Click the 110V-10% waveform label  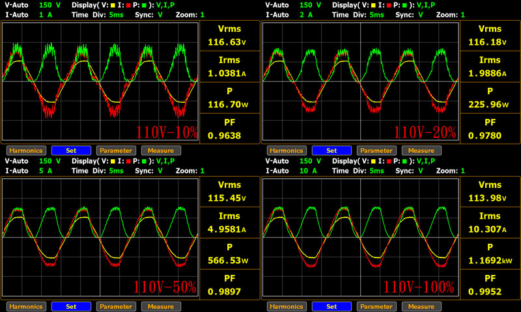[167, 133]
